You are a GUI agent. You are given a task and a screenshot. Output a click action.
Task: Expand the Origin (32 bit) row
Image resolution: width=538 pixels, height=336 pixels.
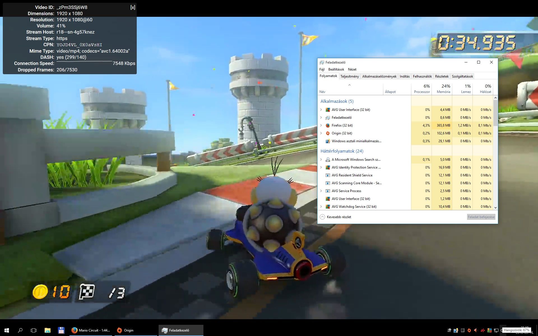[321, 133]
